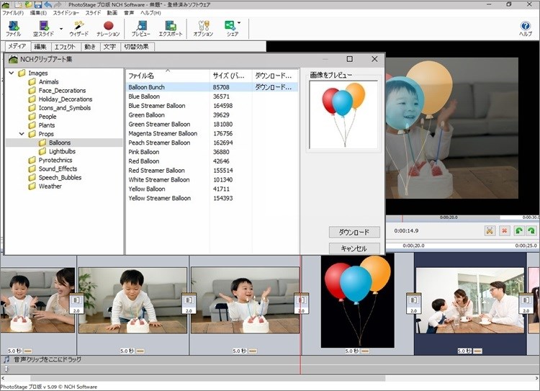Viewport: 540px width, 391px height.
Task: Click the timeline horizontal scrollbar
Action: (207, 378)
